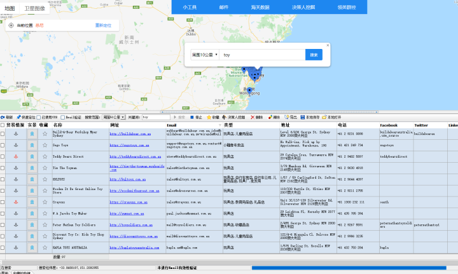The width and height of the screenshot is (458, 274).
Task: Open the 决策人挖掘 tab in blue bar
Action: (303, 7)
